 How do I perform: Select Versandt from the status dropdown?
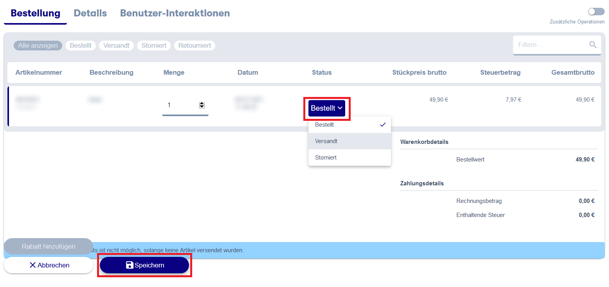[x=326, y=141]
